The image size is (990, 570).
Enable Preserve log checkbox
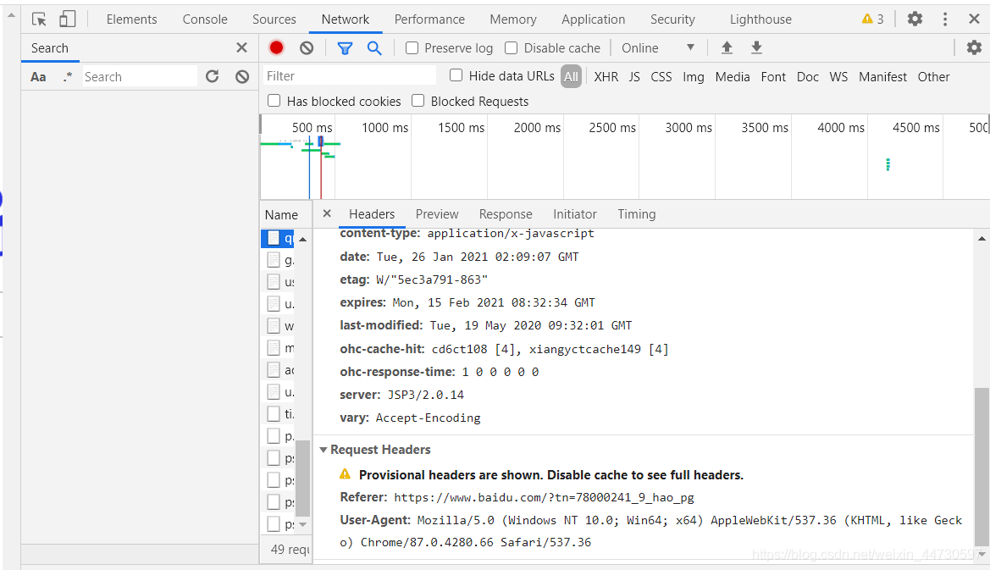point(412,48)
